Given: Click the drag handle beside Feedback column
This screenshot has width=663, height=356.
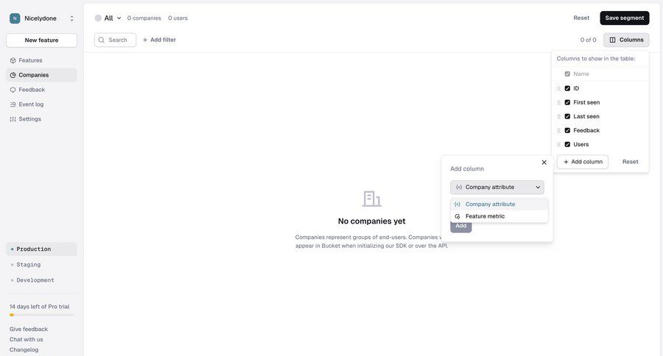Looking at the screenshot, I should [x=559, y=130].
